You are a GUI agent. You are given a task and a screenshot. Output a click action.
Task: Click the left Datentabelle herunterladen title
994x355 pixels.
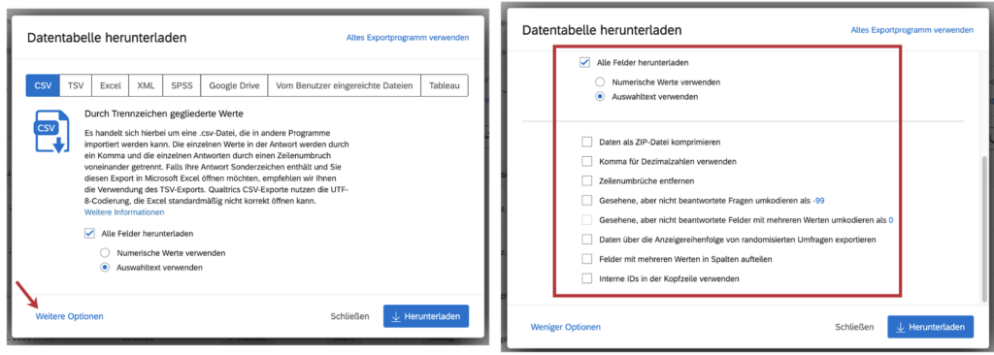coord(107,38)
